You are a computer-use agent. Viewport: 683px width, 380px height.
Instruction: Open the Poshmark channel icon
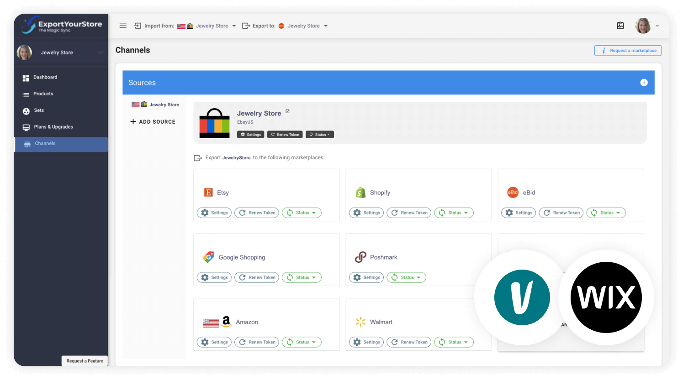361,257
